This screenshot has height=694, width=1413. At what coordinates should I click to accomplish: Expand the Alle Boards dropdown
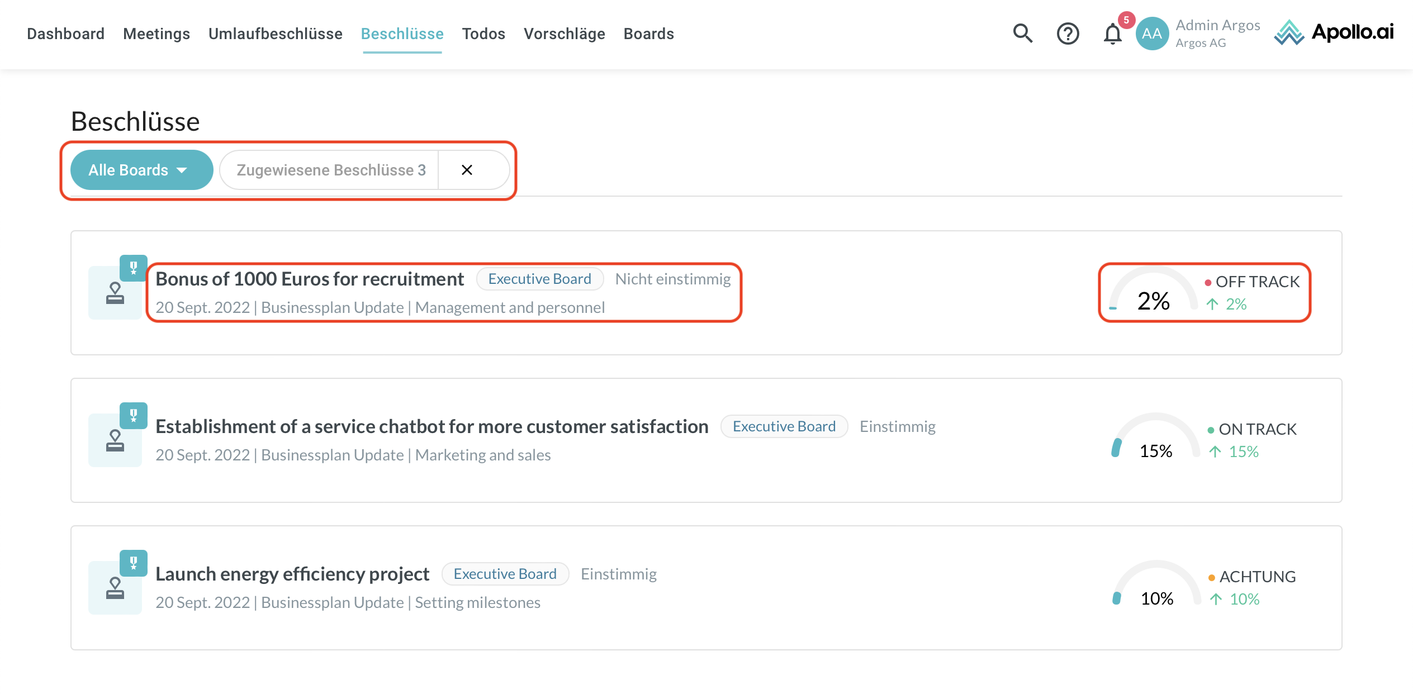(141, 170)
